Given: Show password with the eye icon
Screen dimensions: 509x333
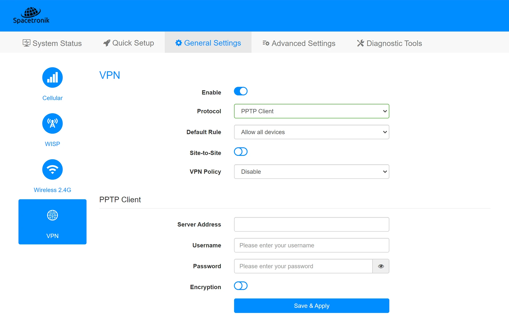Looking at the screenshot, I should [381, 266].
